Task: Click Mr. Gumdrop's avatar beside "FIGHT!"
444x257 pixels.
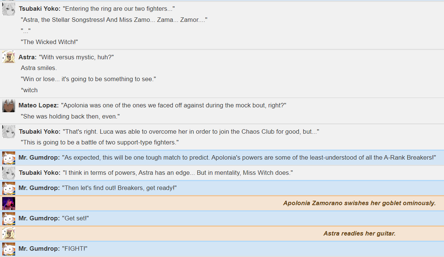Action: point(9,249)
